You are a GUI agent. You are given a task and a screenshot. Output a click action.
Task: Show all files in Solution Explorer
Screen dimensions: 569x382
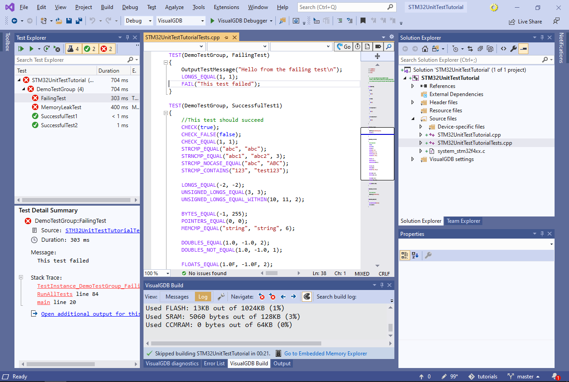tap(490, 49)
